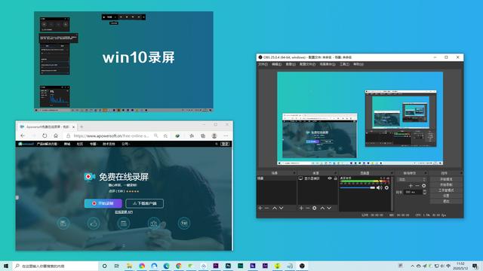Click the red-dot start recording button on webpage
The image size is (483, 271).
click(103, 203)
